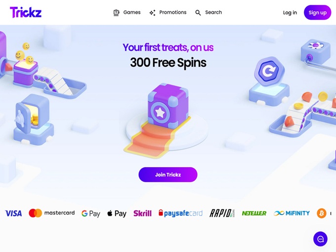Click the orange Bitcoin icon
The height and width of the screenshot is (252, 336).
click(322, 213)
